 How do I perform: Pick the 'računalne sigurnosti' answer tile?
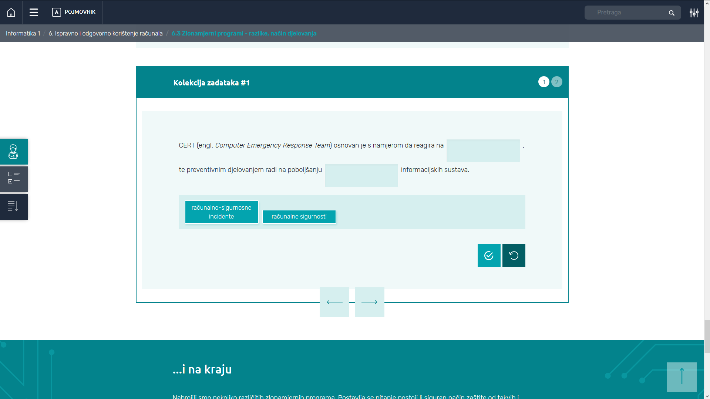[299, 217]
